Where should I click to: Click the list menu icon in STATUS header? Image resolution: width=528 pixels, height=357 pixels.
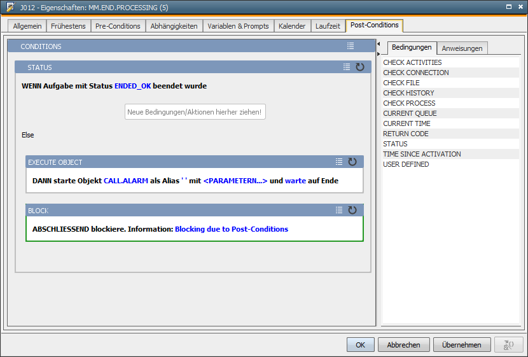pos(347,67)
